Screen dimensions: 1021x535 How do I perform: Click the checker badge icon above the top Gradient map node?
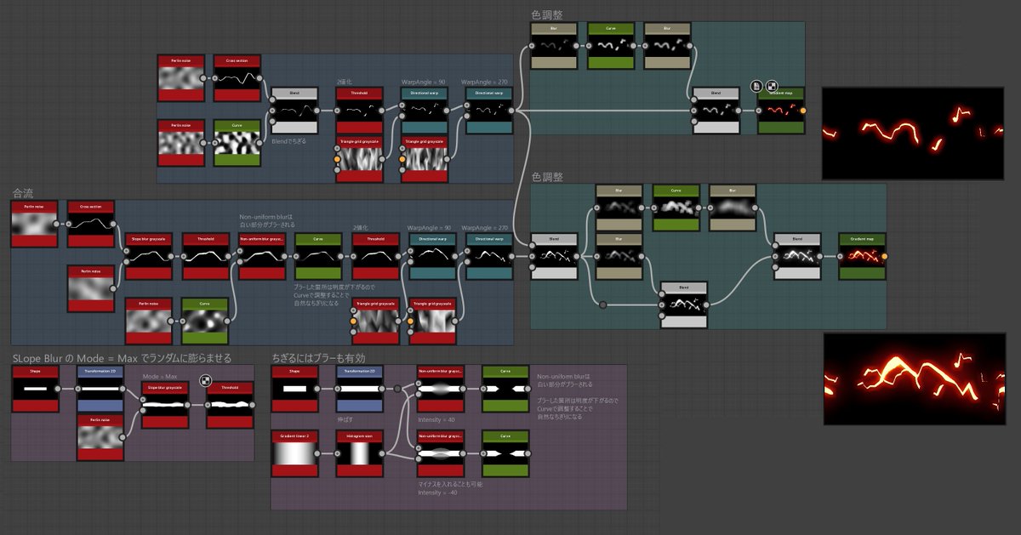click(x=772, y=86)
